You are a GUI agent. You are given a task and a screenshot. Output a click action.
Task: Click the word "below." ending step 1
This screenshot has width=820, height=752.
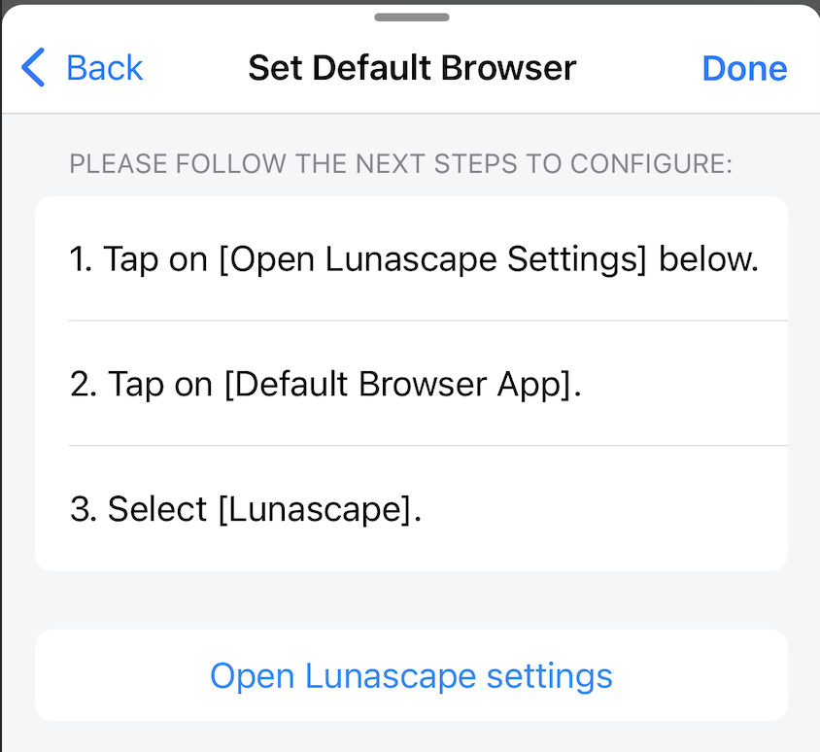click(x=708, y=259)
